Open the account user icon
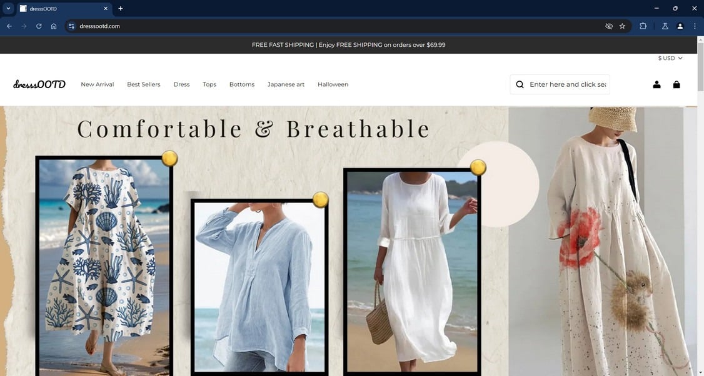Image resolution: width=704 pixels, height=376 pixels. 656,84
